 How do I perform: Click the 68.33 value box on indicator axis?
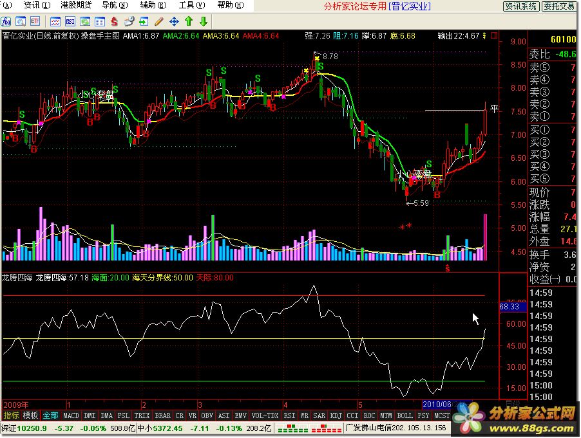pyautogui.click(x=511, y=307)
